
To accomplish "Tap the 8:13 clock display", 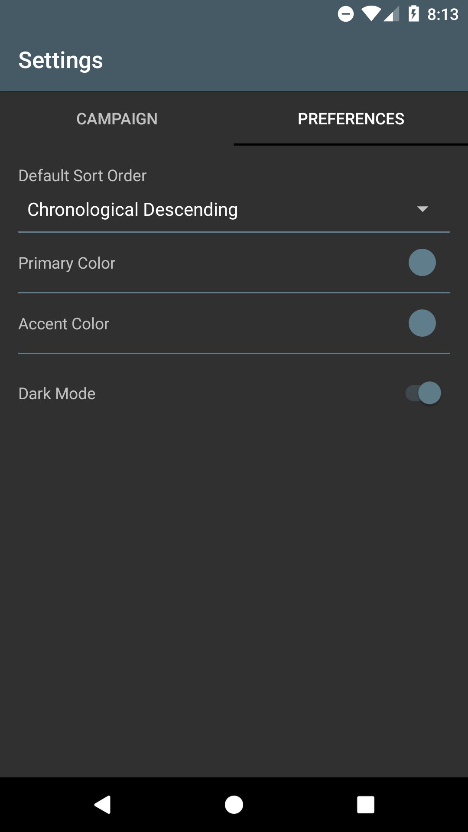I will pyautogui.click(x=443, y=15).
